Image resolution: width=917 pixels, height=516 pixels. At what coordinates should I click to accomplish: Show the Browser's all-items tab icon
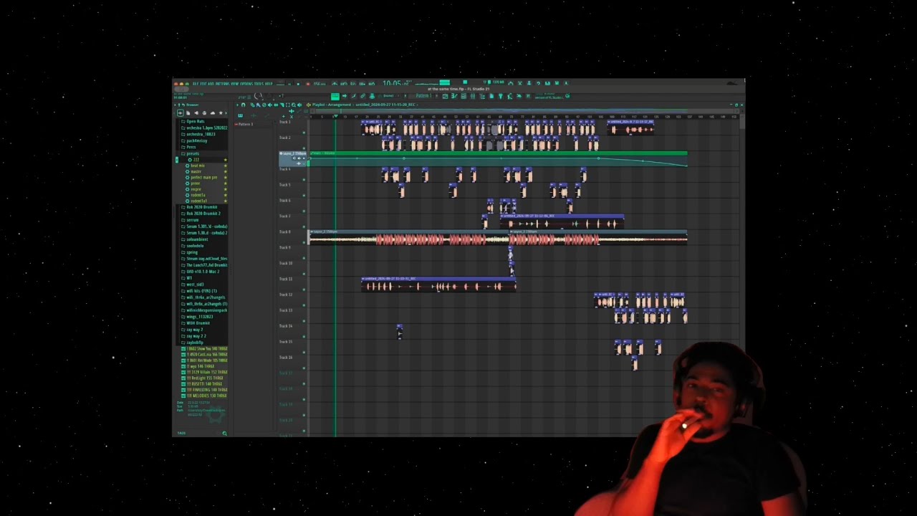point(181,113)
